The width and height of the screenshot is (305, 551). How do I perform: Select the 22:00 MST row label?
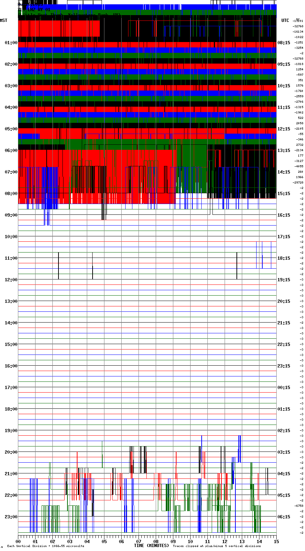[11, 495]
